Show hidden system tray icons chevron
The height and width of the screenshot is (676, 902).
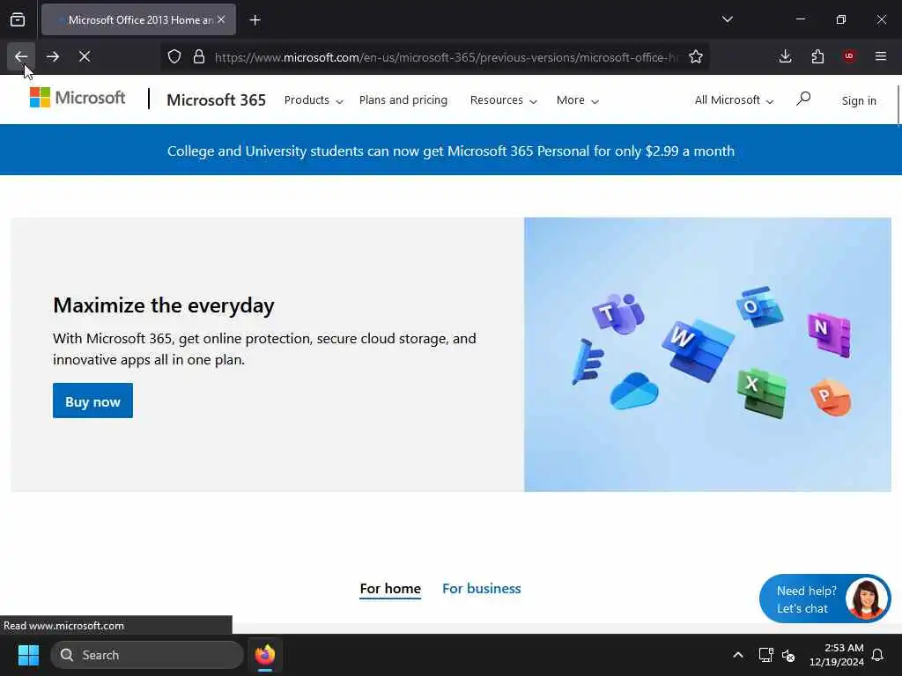[x=737, y=655]
